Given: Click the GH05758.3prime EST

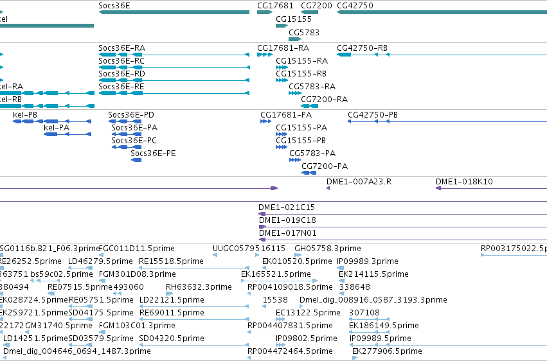Looking at the screenshot, I should pos(298,255).
